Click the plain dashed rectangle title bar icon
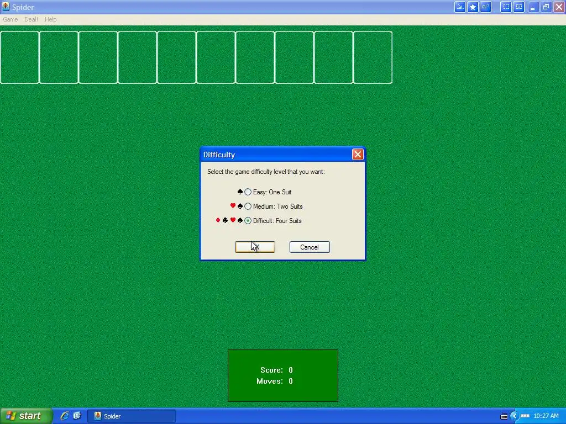The width and height of the screenshot is (566, 424). [x=506, y=7]
